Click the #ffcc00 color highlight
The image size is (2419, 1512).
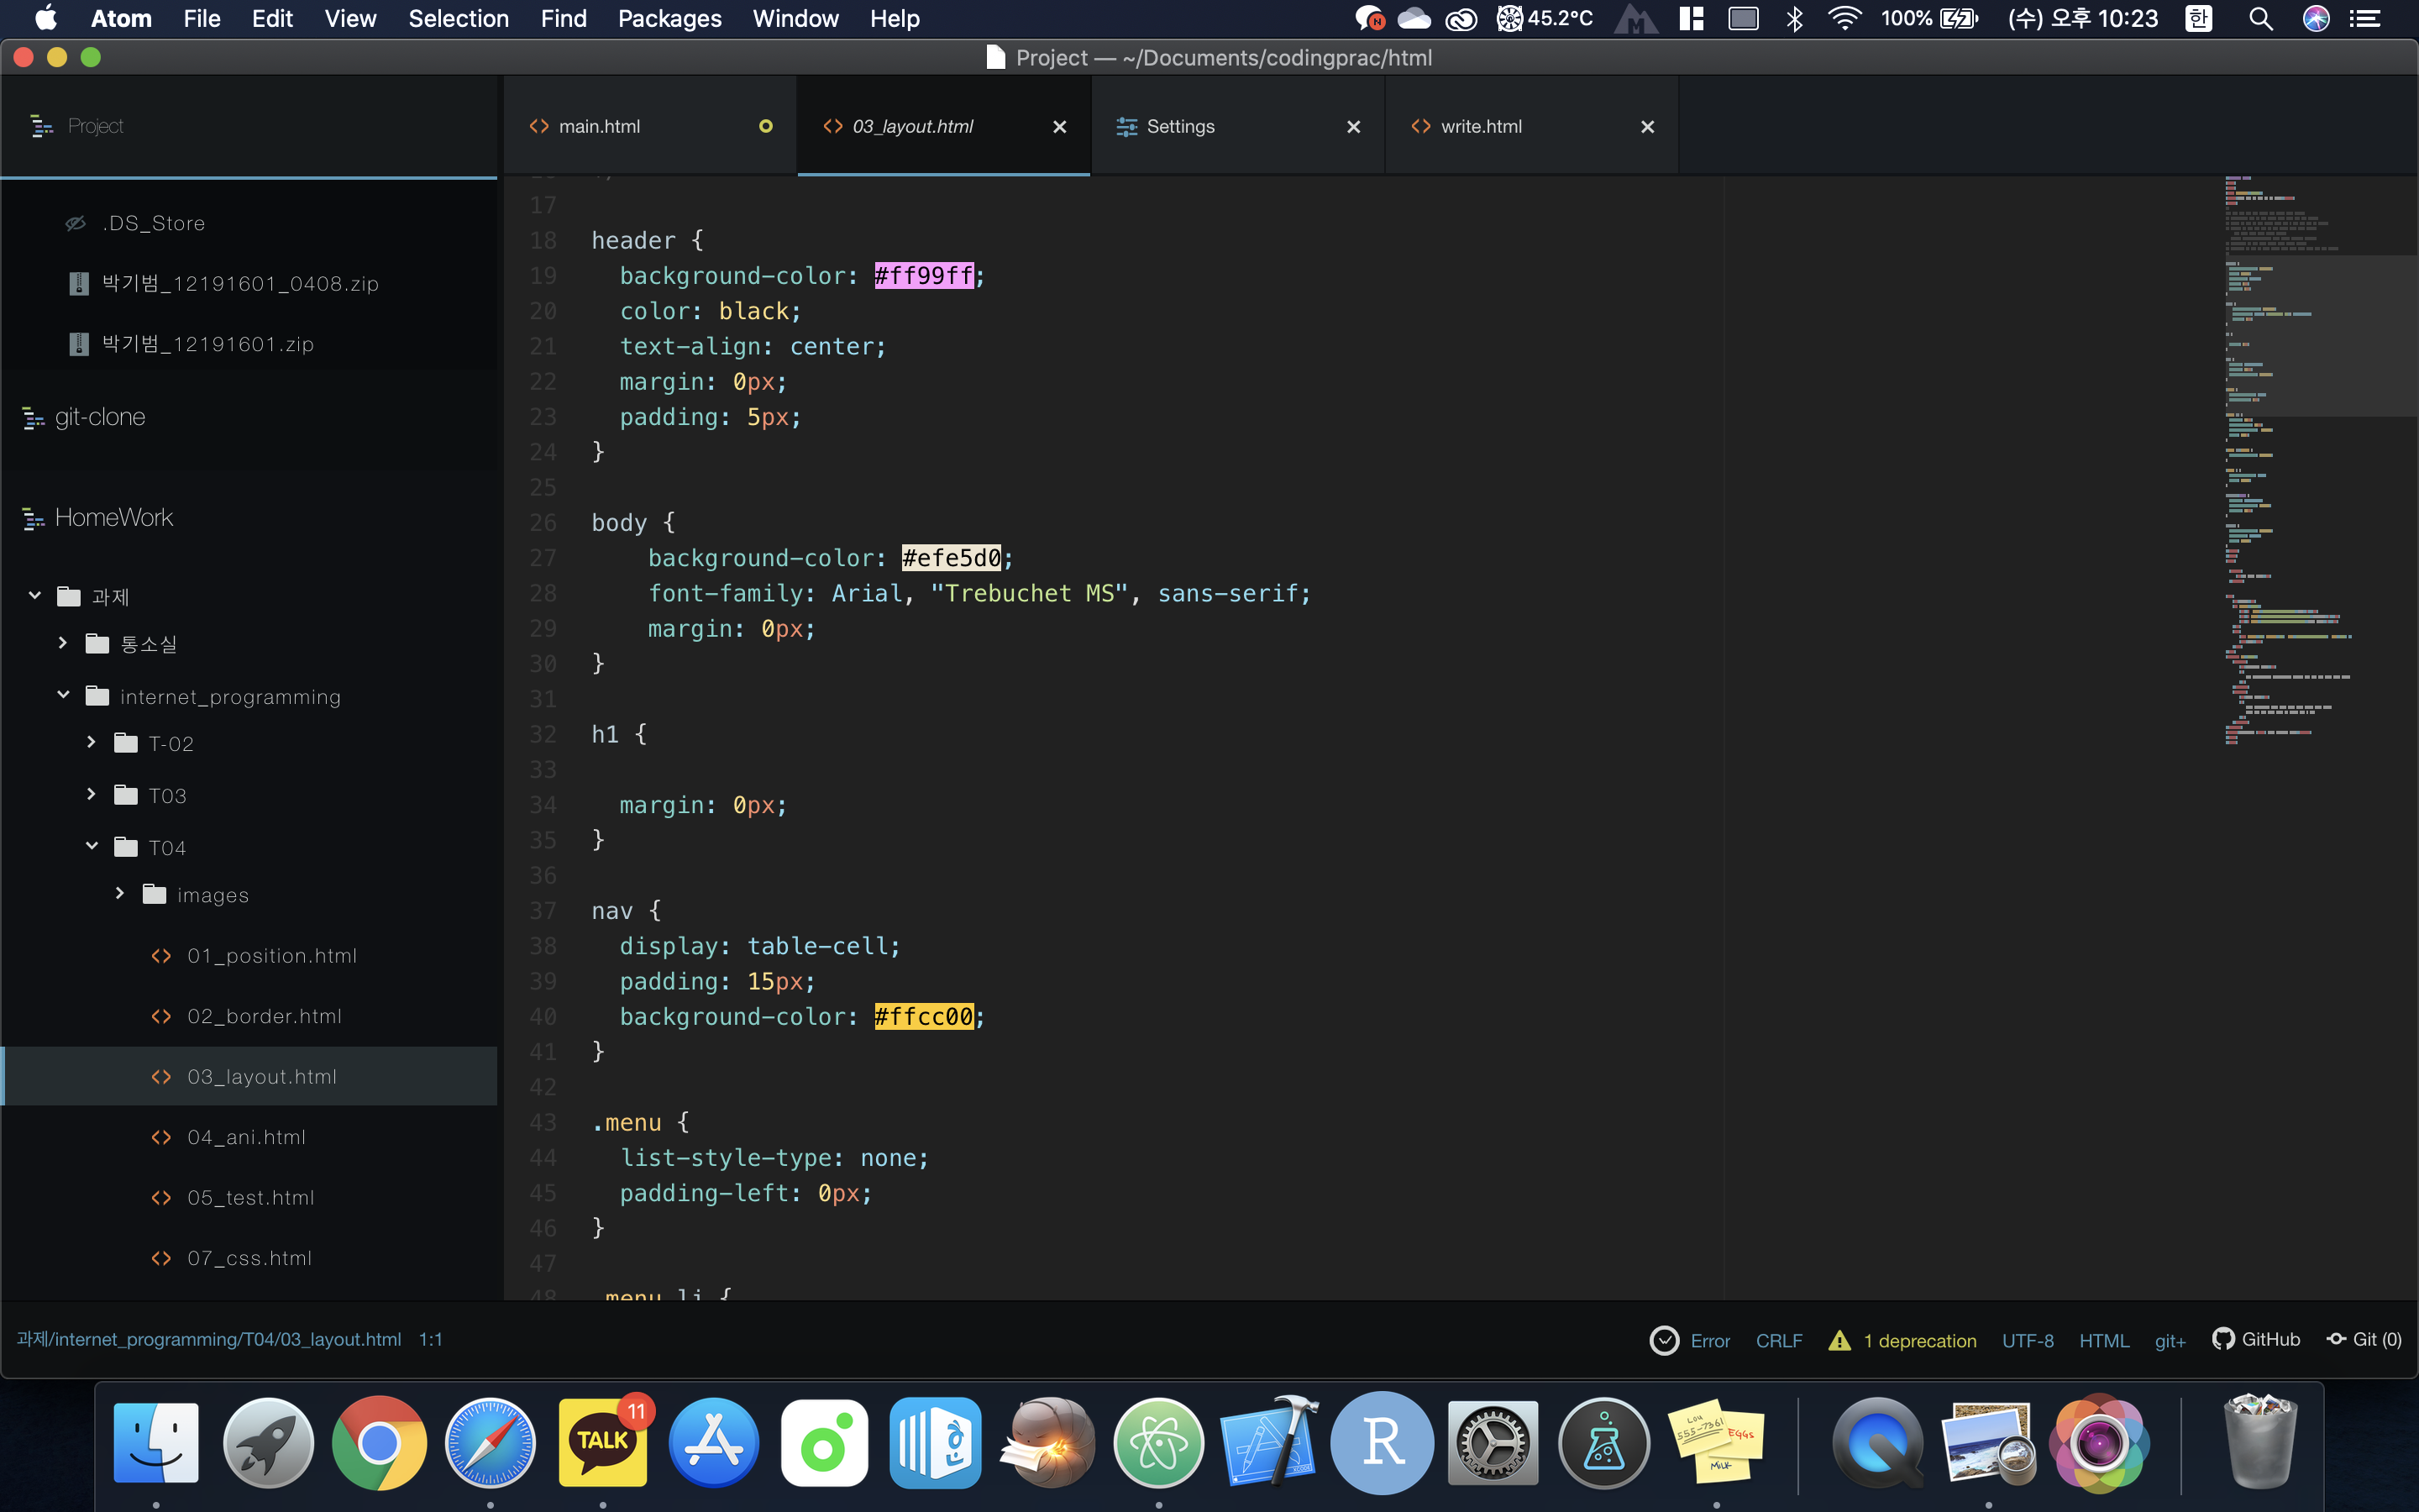(924, 1017)
